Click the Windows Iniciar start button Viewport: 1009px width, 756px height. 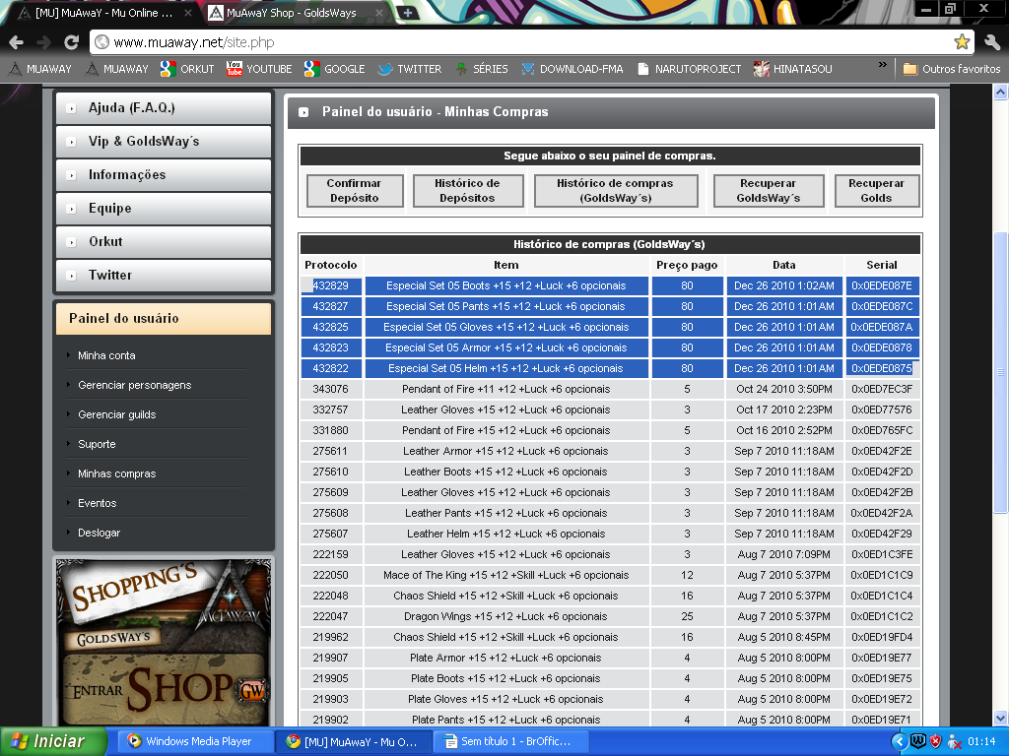pos(49,741)
